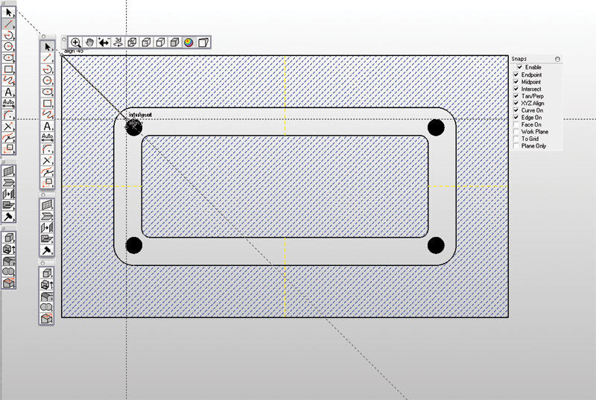
Task: Choose the Block solid in edge-docked palette
Action: 8,238
